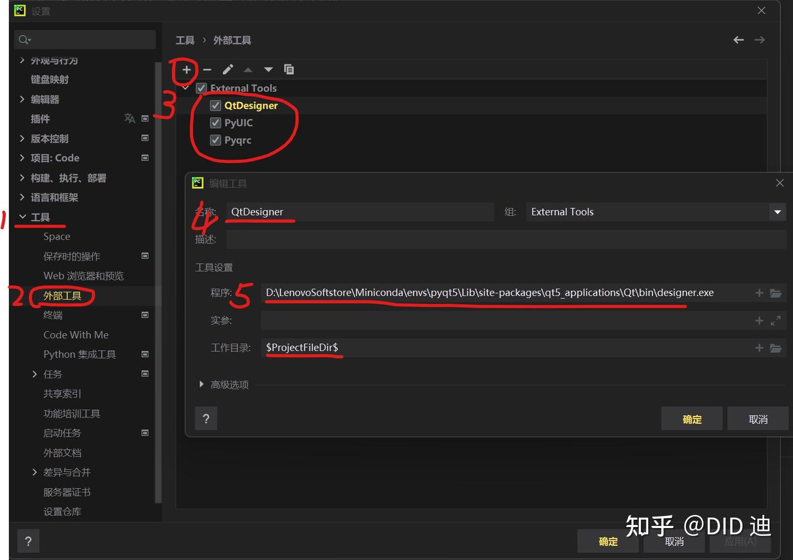The height and width of the screenshot is (560, 793).
Task: Click the add new external tool plus icon
Action: (186, 69)
